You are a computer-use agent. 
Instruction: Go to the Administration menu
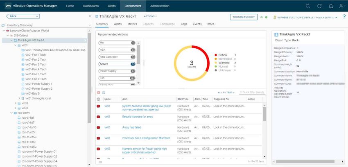[160, 6]
